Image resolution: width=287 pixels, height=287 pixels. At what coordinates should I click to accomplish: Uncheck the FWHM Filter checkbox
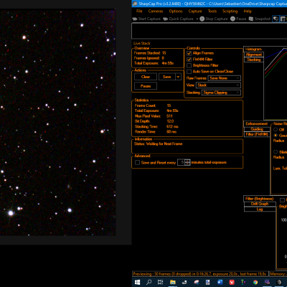[x=189, y=60]
